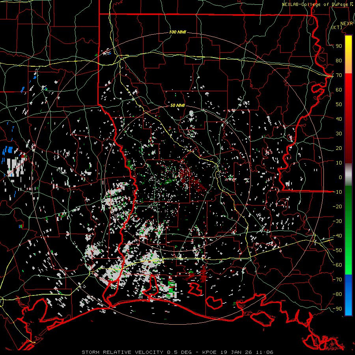Viewport: 355px width, 355px height.
Task: Click the positive 10 knots scale label
Action: tap(339, 163)
